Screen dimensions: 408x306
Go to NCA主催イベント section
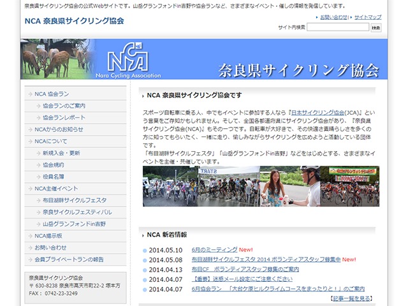[75, 189]
